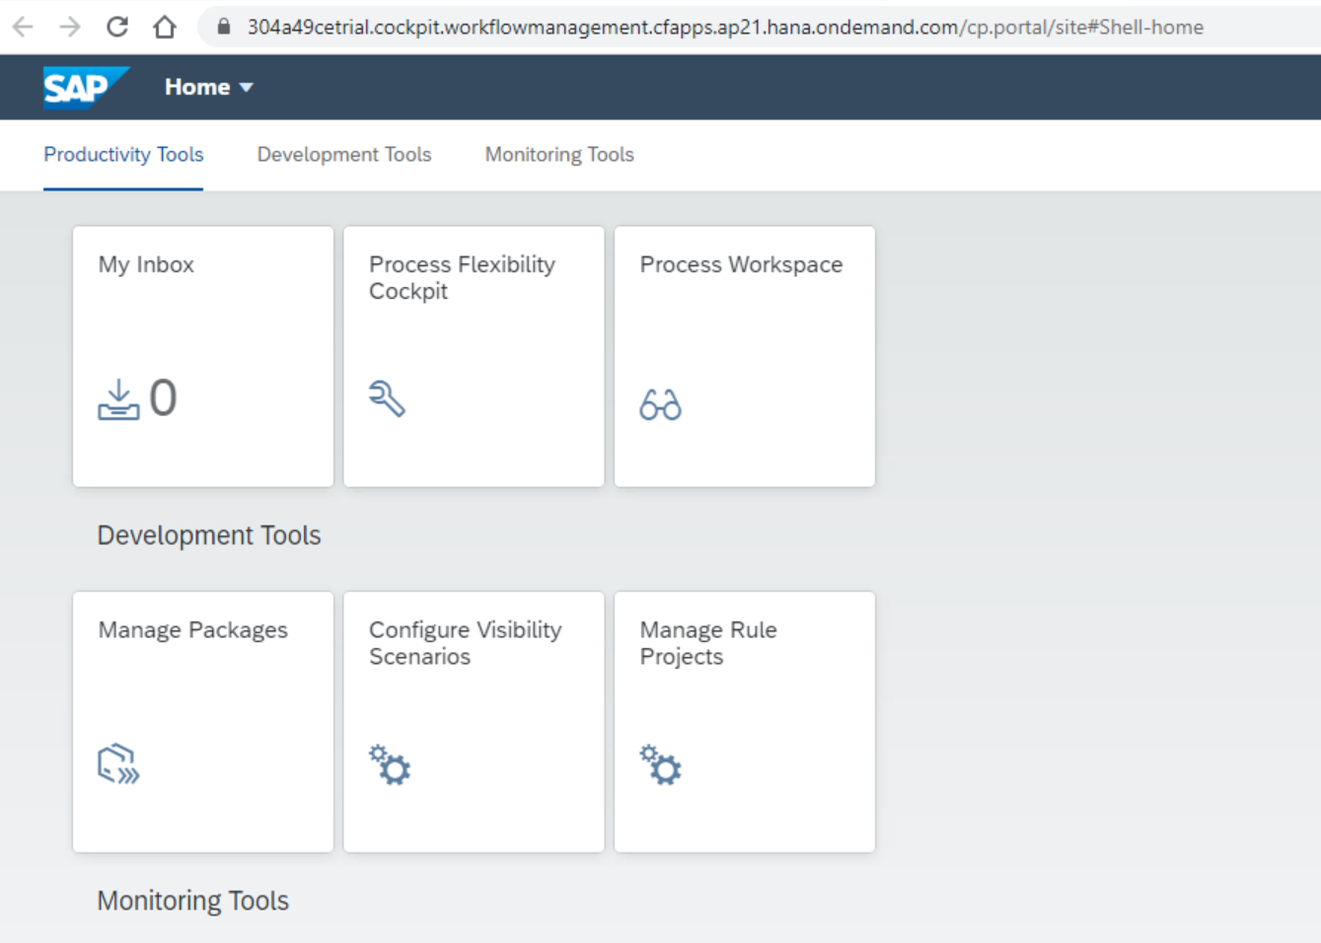
Task: Click the Monitoring Tools section heading
Action: point(193,901)
